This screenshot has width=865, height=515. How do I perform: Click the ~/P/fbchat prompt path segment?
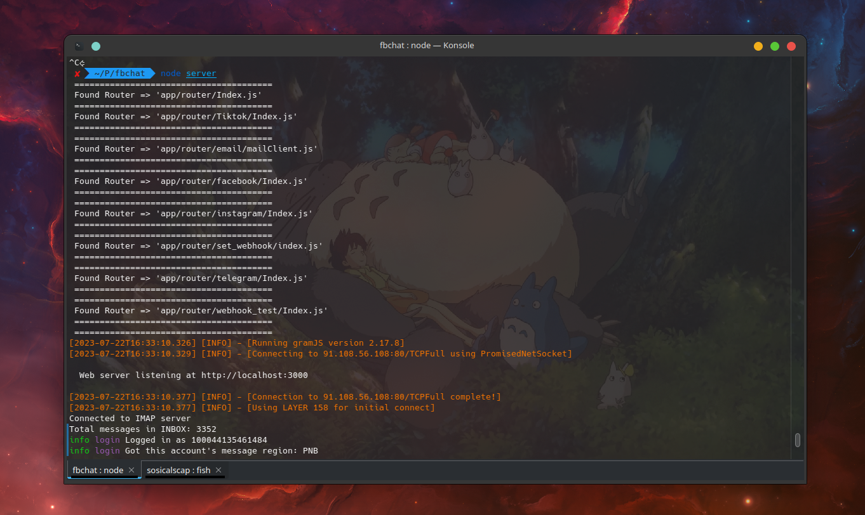pyautogui.click(x=119, y=74)
